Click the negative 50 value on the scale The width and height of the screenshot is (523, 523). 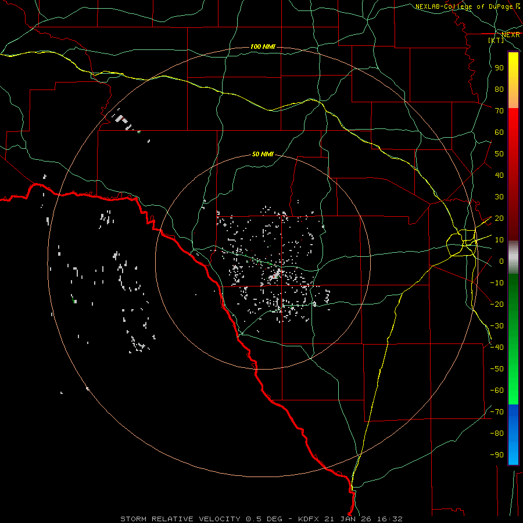point(497,368)
